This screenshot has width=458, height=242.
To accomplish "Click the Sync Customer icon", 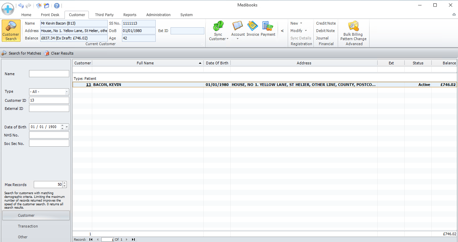I will (x=218, y=26).
